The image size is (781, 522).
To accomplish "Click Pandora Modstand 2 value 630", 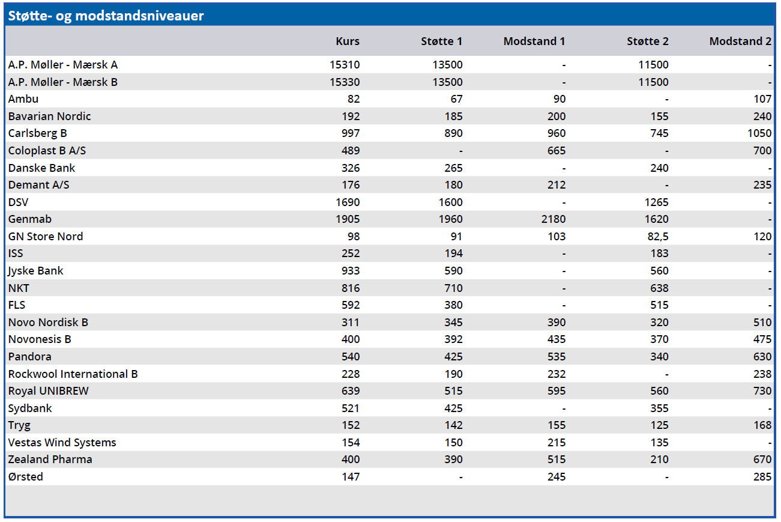I will coord(762,357).
